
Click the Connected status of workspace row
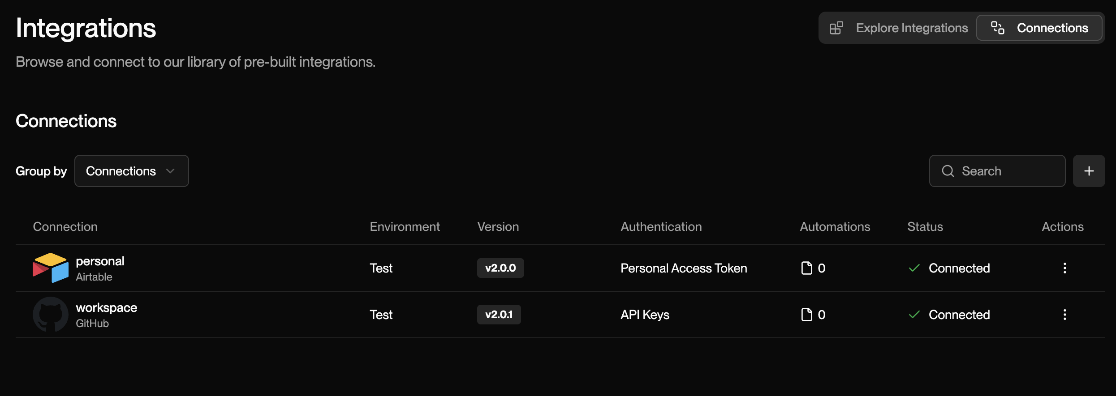coord(959,315)
